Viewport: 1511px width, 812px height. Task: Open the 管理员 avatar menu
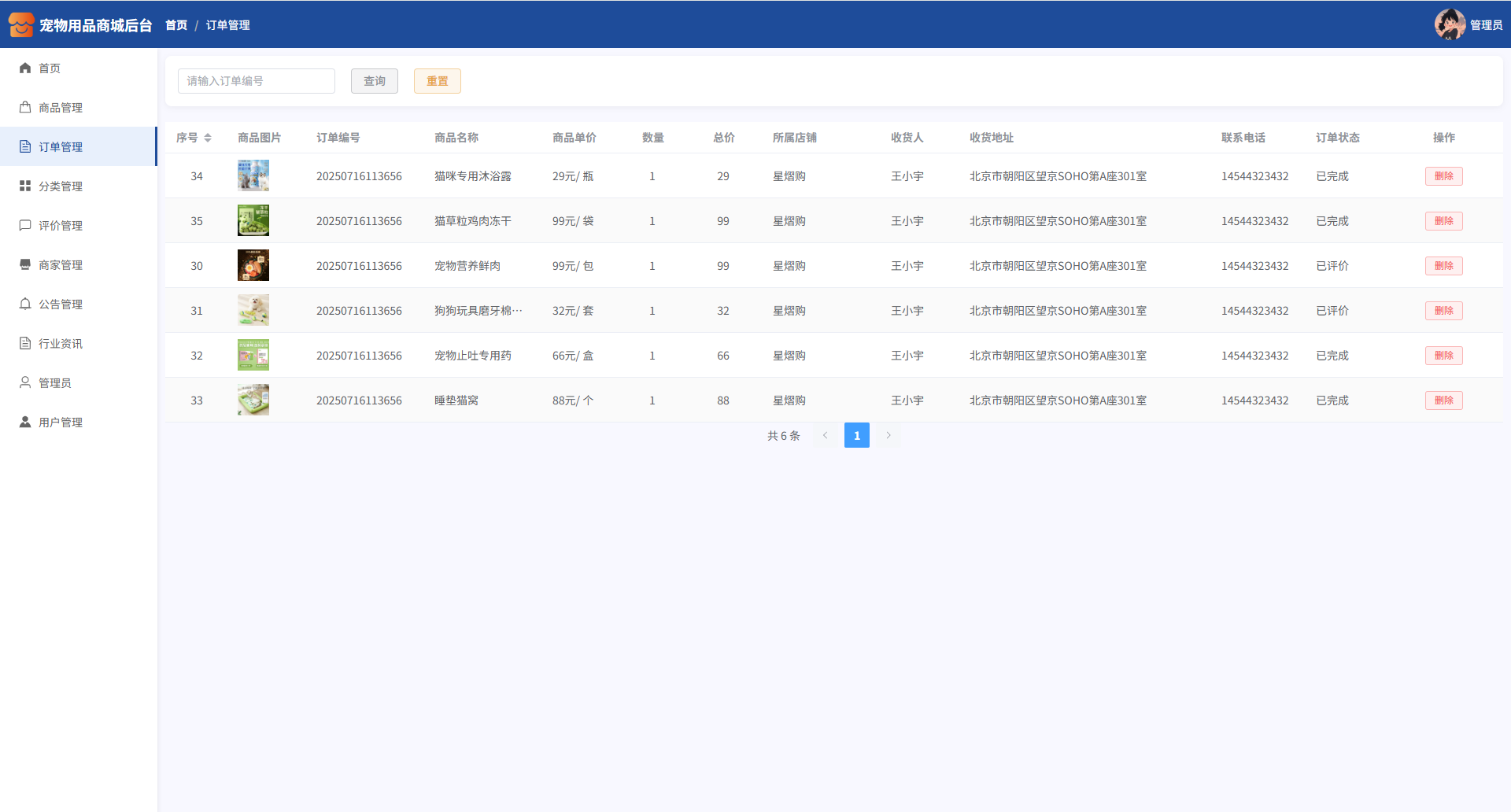click(1450, 25)
